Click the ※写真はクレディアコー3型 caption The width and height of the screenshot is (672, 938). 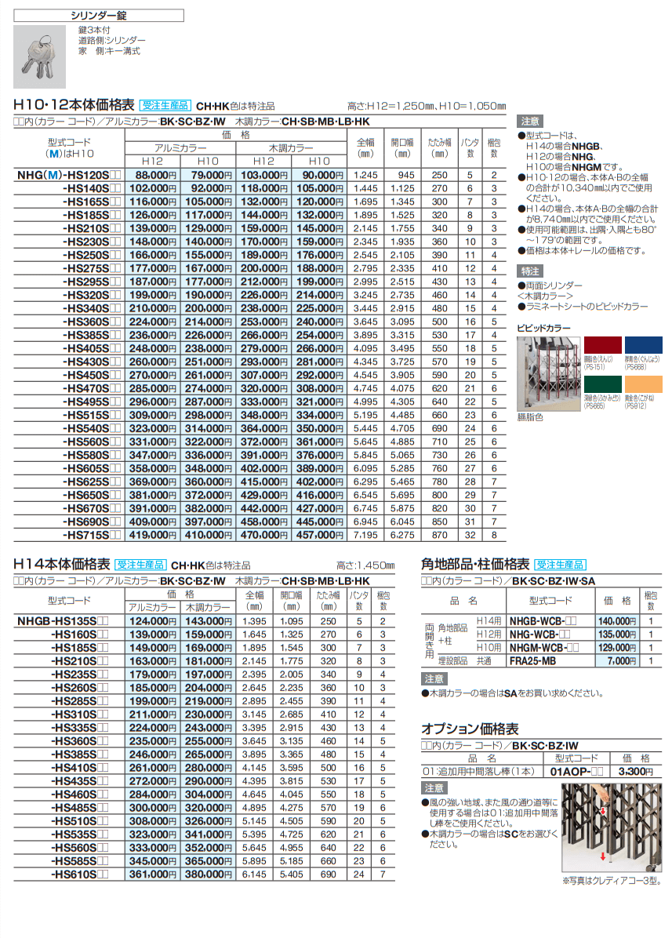click(611, 882)
